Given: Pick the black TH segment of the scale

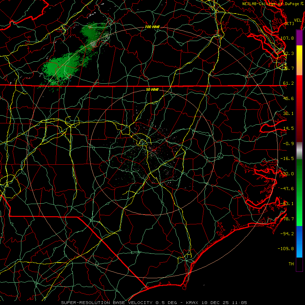Looking at the screenshot, I should 299,264.
